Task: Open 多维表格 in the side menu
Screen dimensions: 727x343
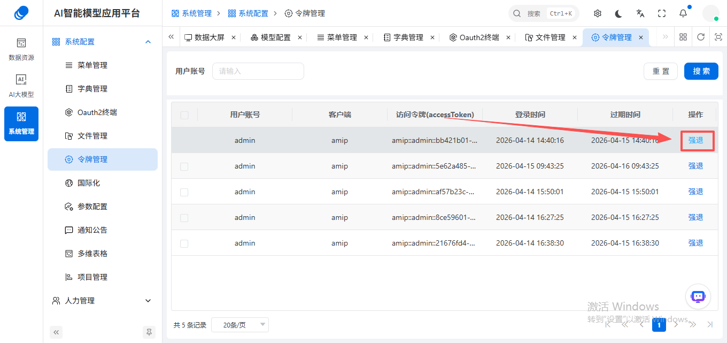Action: (x=103, y=254)
